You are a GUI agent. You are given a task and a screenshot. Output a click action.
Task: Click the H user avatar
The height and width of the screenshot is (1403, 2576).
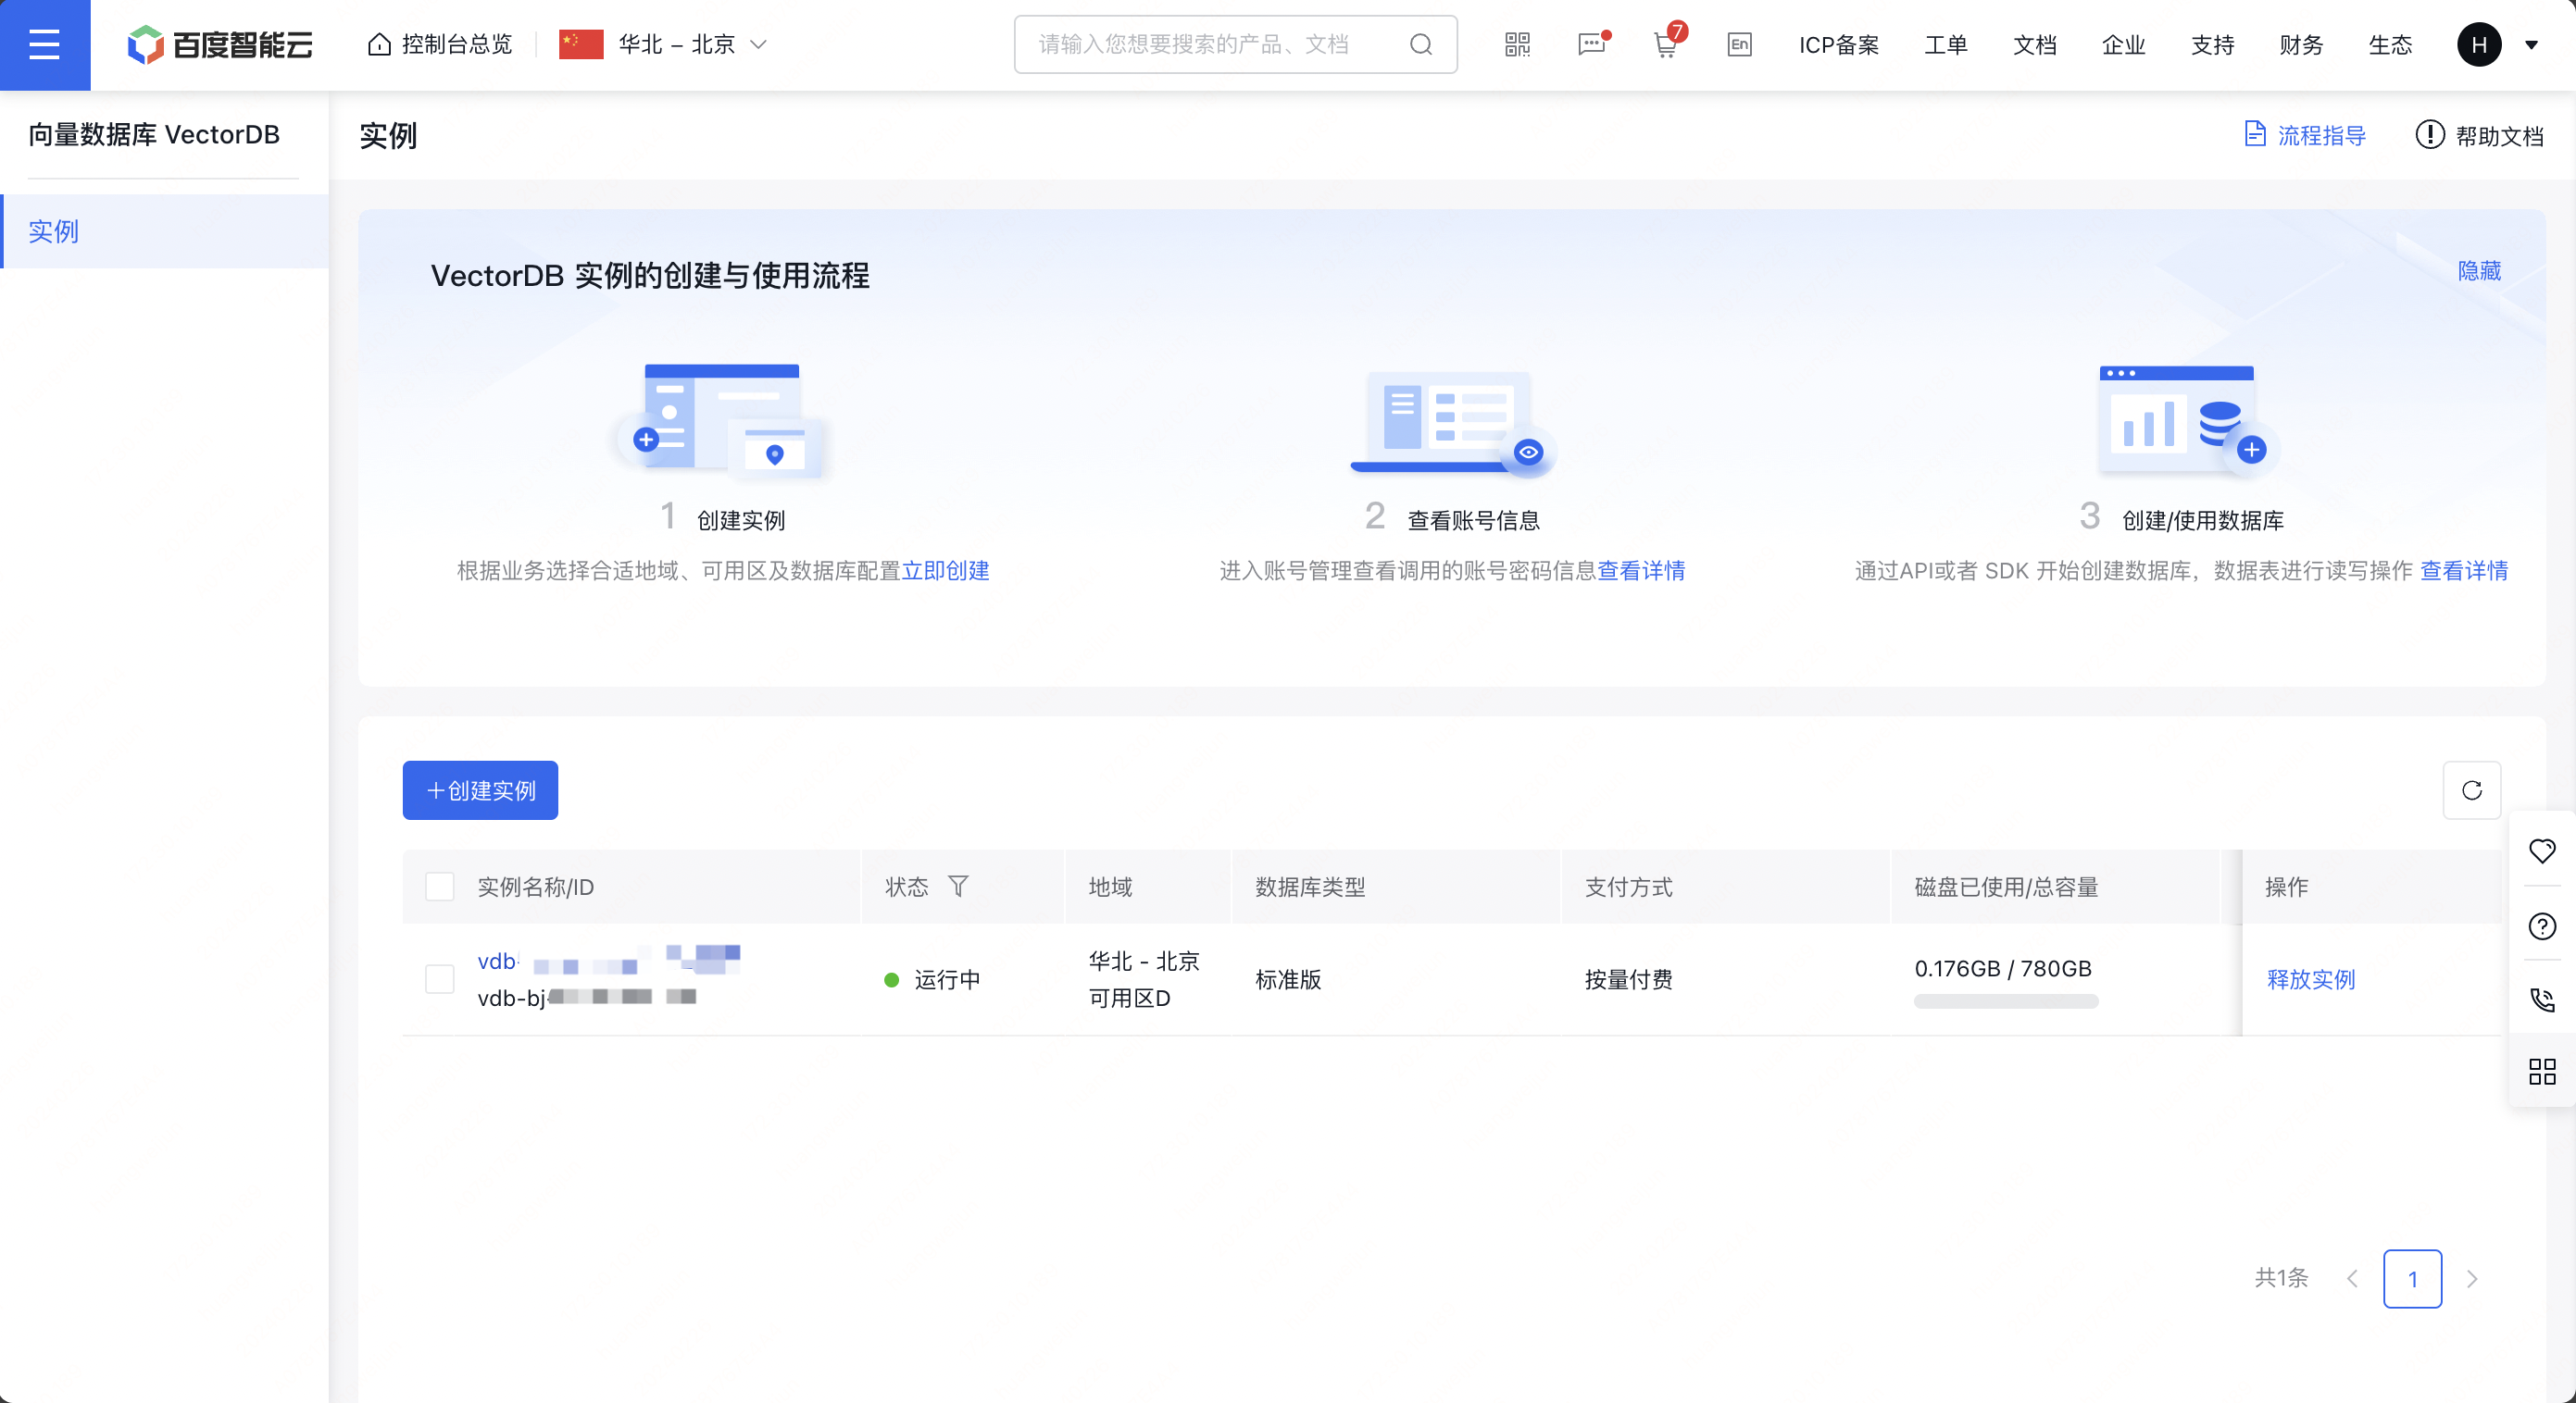coord(2478,45)
